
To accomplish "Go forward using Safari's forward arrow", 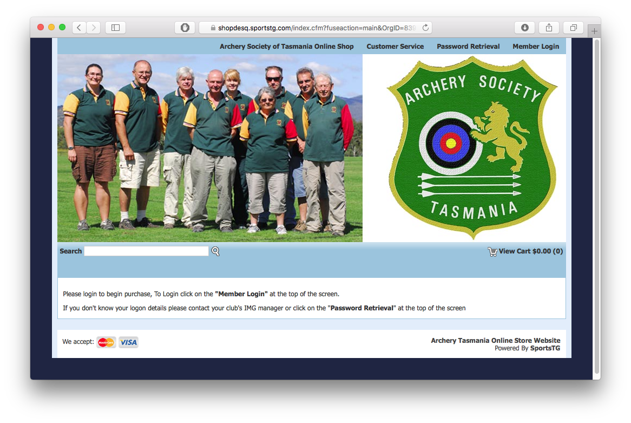I will [94, 28].
